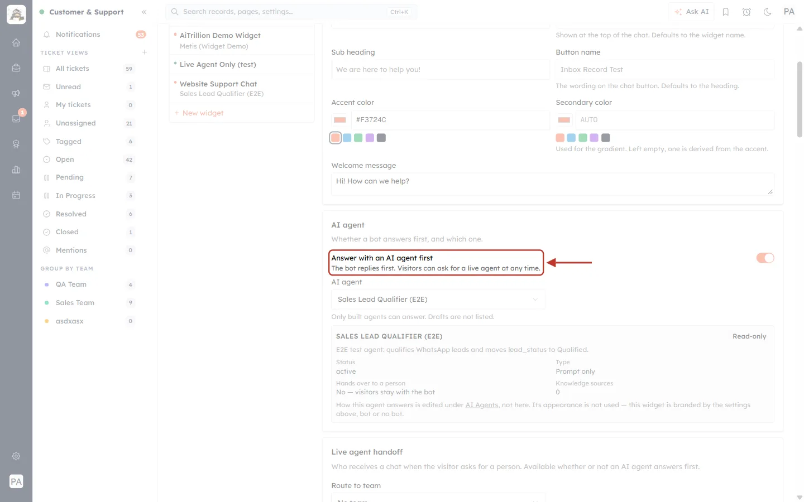Pick the gray Accent color preset
The image size is (804, 502).
(381, 138)
